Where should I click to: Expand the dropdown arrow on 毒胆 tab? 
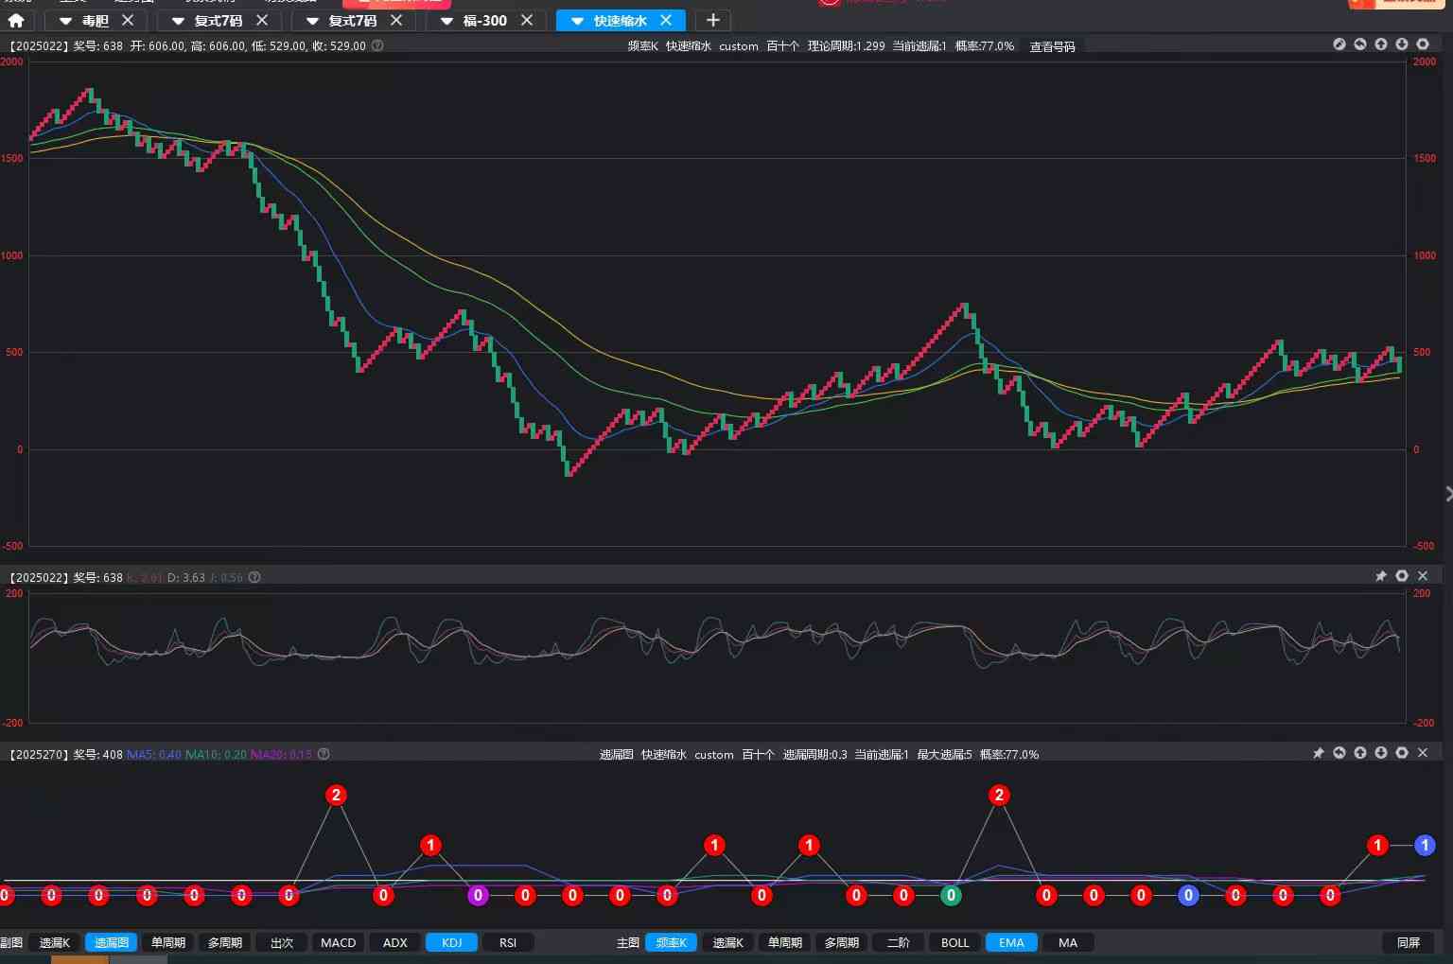(x=65, y=21)
